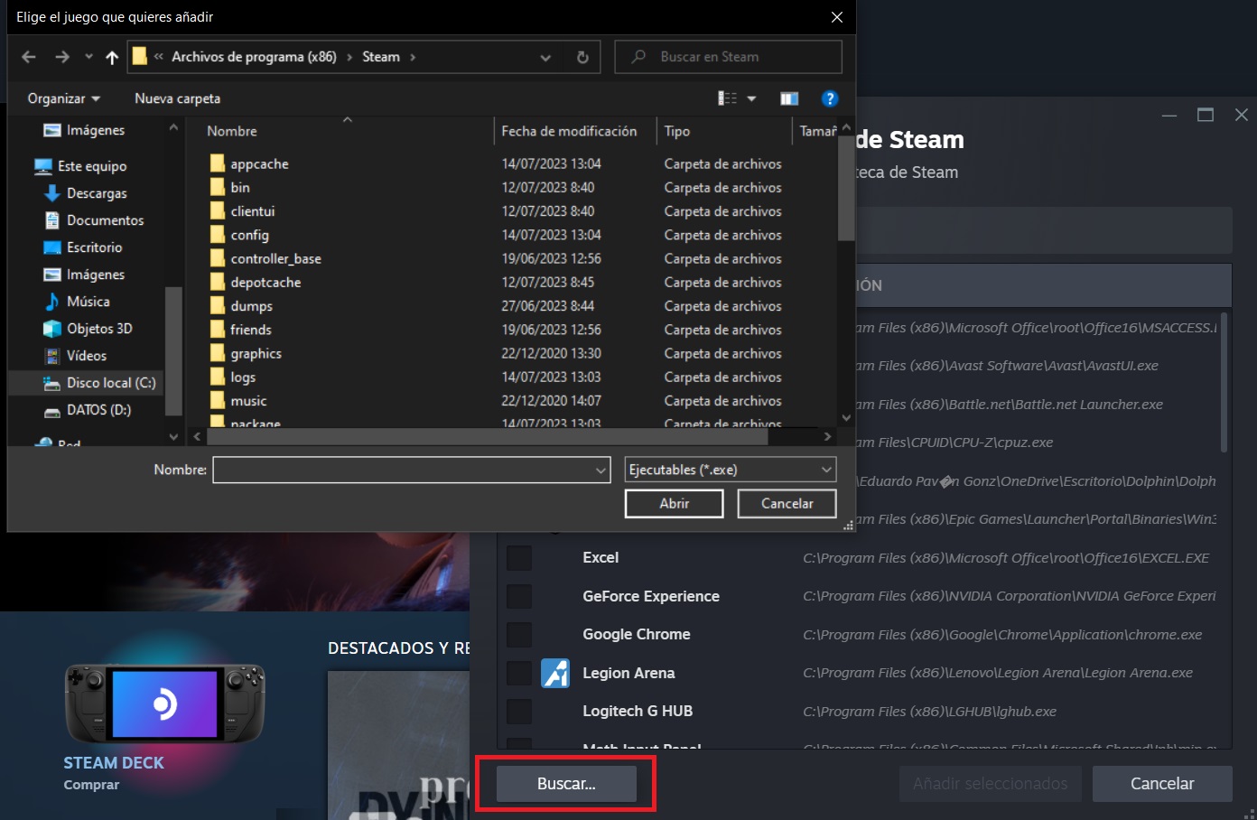Select the GeForce Experience program name

point(651,596)
